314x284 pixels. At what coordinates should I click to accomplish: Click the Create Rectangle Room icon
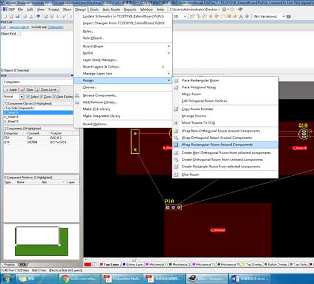176,166
